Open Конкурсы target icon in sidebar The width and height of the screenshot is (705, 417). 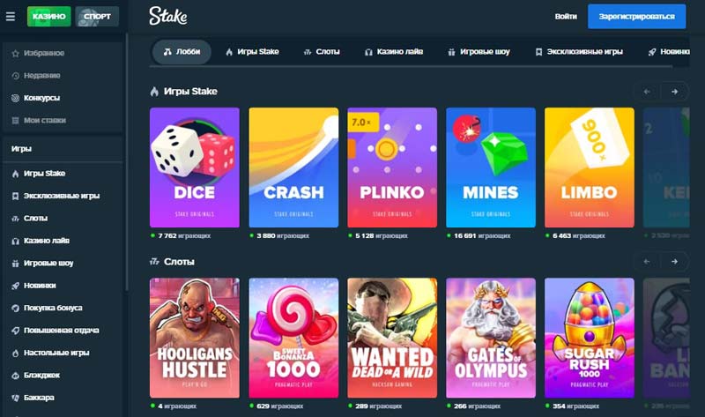(15, 98)
